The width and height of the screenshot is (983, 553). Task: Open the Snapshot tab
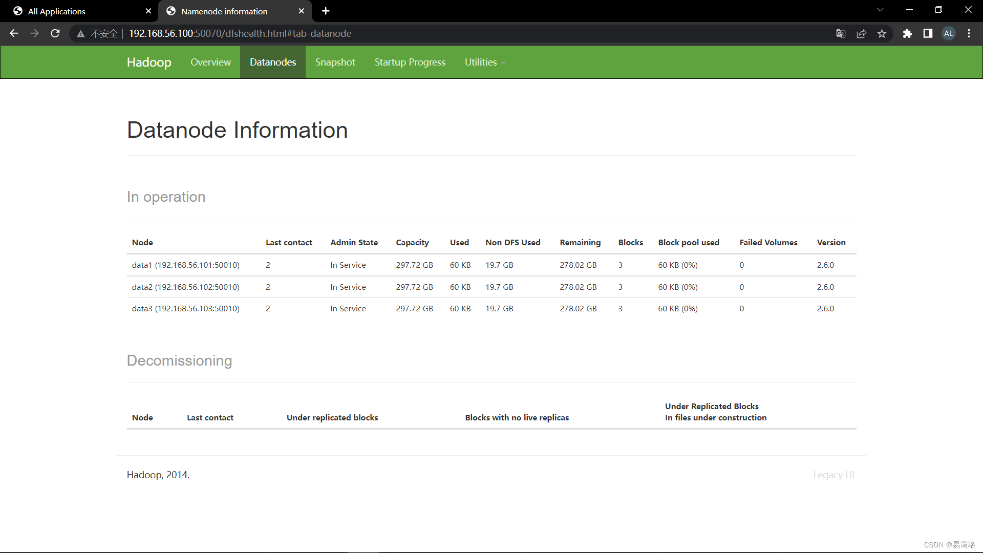point(335,62)
